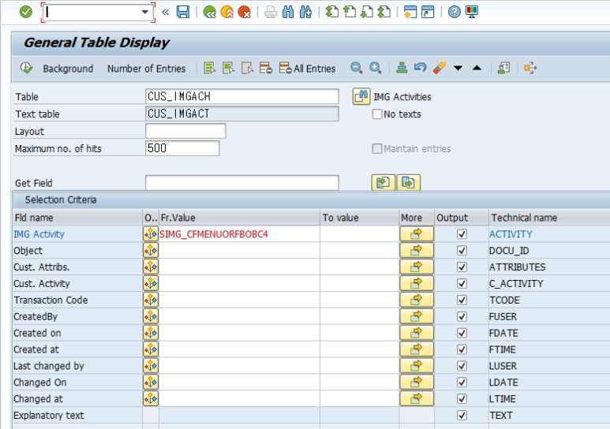610x429 pixels.
Task: Click the To value field for Object
Action: [360, 251]
